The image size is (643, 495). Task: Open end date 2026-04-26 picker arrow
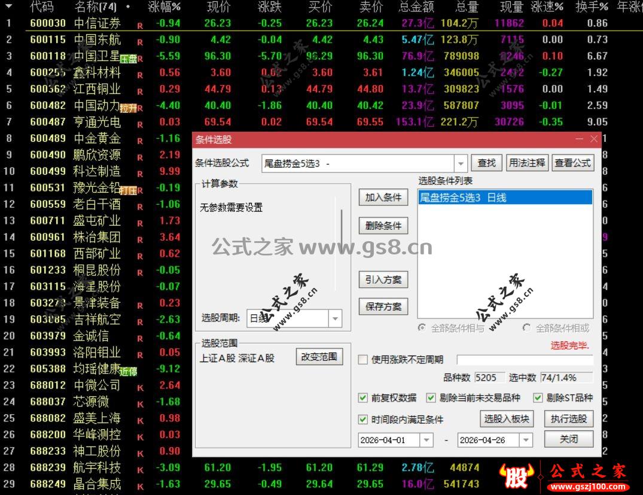coord(526,440)
